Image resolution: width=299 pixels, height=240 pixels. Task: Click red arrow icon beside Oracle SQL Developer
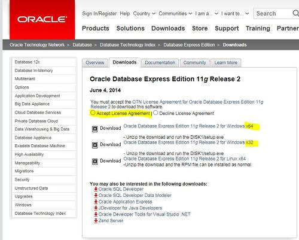click(x=96, y=189)
